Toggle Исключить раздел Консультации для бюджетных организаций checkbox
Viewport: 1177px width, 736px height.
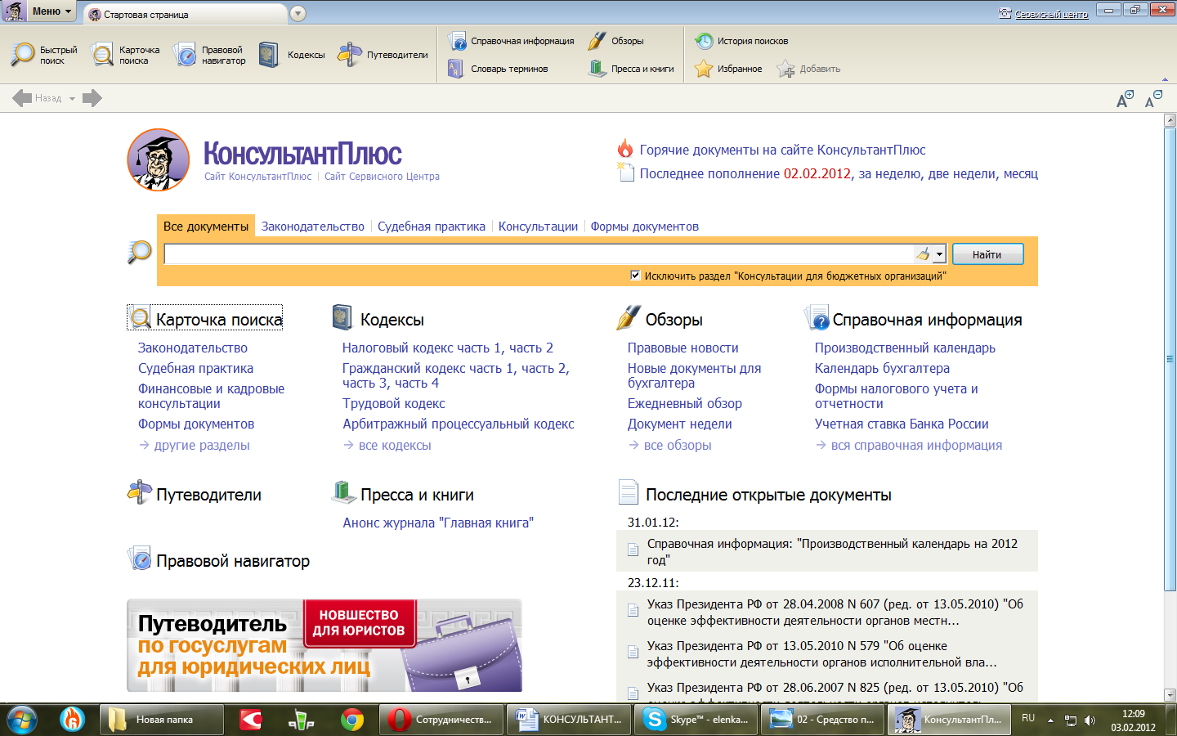tap(635, 275)
